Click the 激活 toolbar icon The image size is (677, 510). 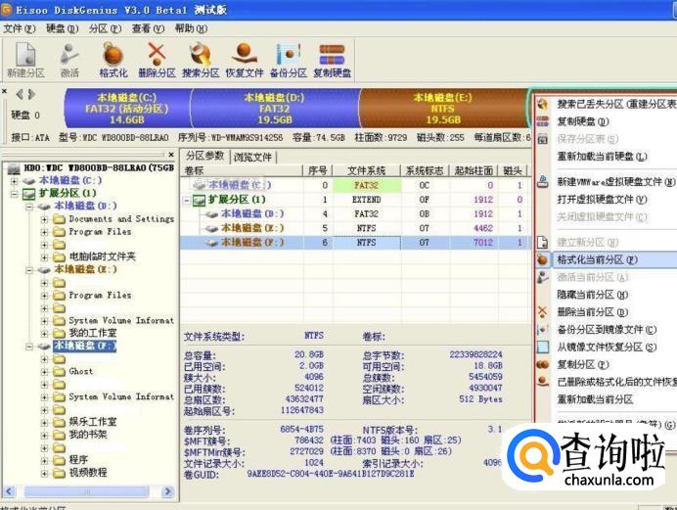pyautogui.click(x=69, y=60)
